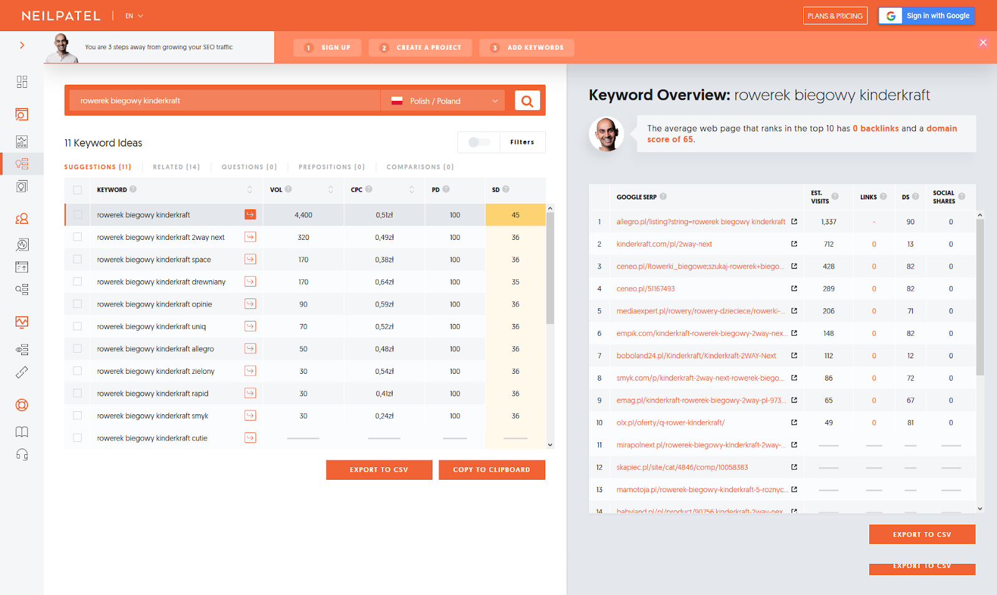
Task: Click the help icon next to EST. VISITS
Action: (835, 196)
